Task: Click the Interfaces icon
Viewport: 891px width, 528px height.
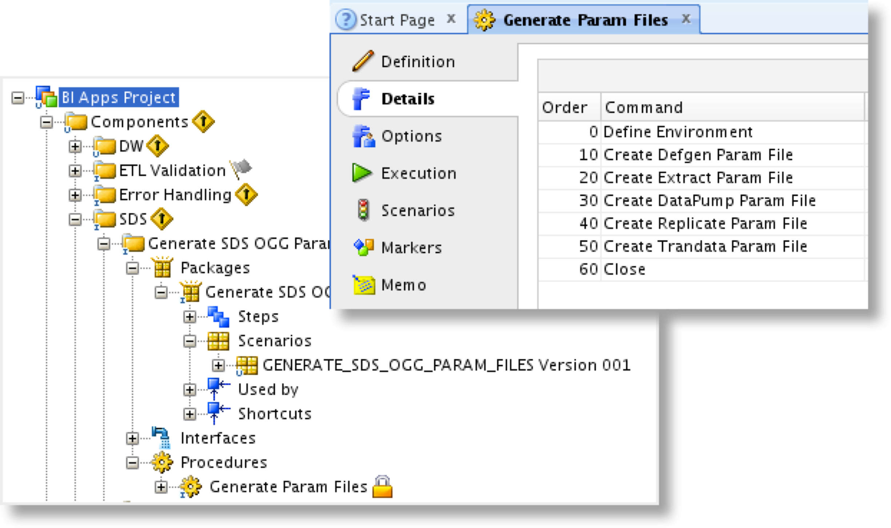Action: click(x=161, y=438)
